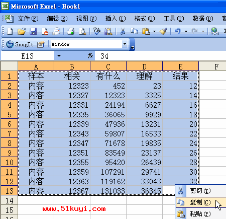
Task: Click the Copy icon in the toolbar
Action: [134, 31]
